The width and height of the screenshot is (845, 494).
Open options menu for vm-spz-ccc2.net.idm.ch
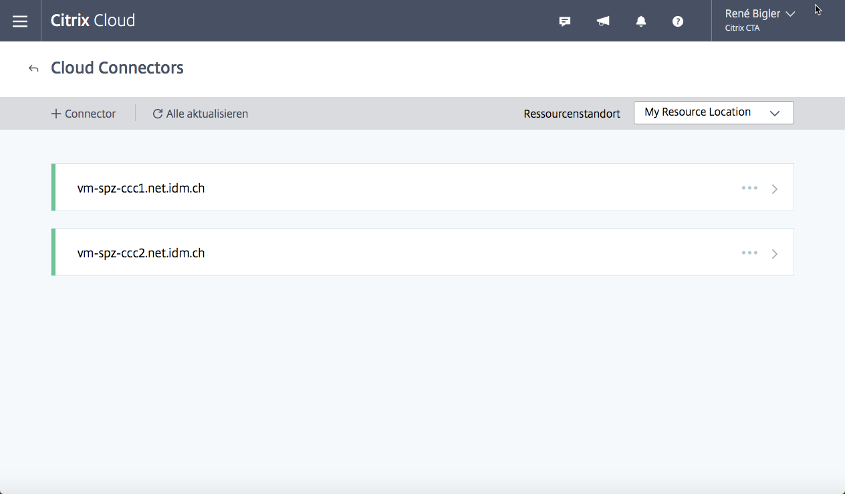[749, 253]
